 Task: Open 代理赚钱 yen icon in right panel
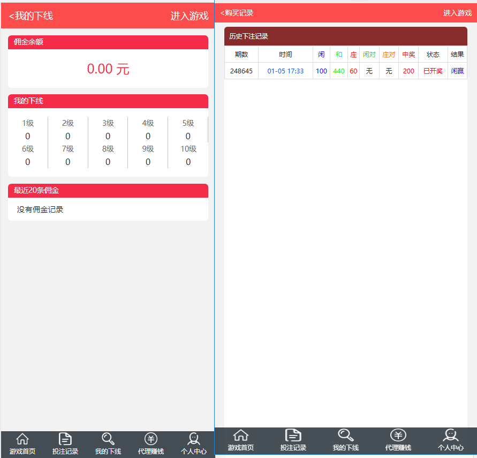point(398,436)
